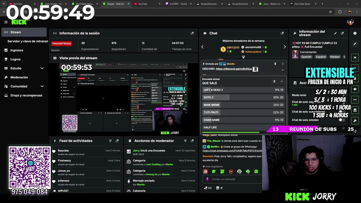
Task: Expand the Estudio sidebar section
Action: coord(42,68)
